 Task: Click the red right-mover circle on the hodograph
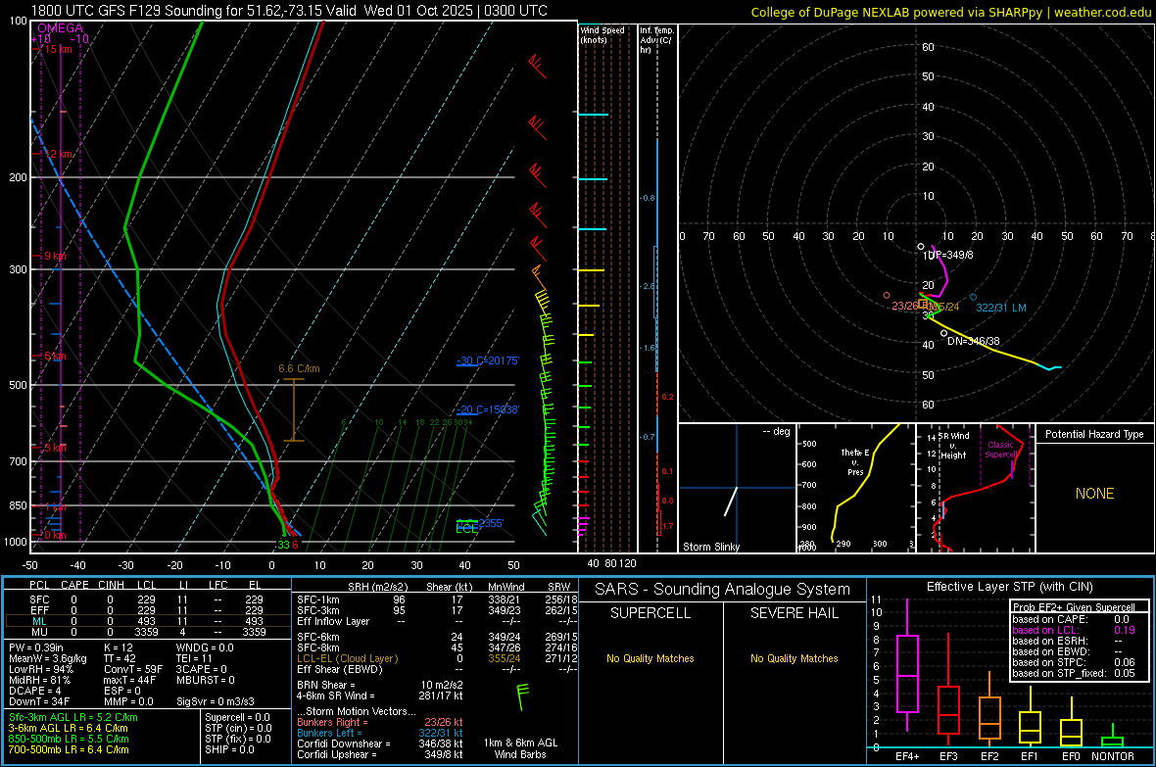point(887,295)
